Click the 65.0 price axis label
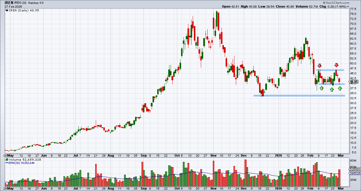The width and height of the screenshot is (361, 191). click(353, 34)
